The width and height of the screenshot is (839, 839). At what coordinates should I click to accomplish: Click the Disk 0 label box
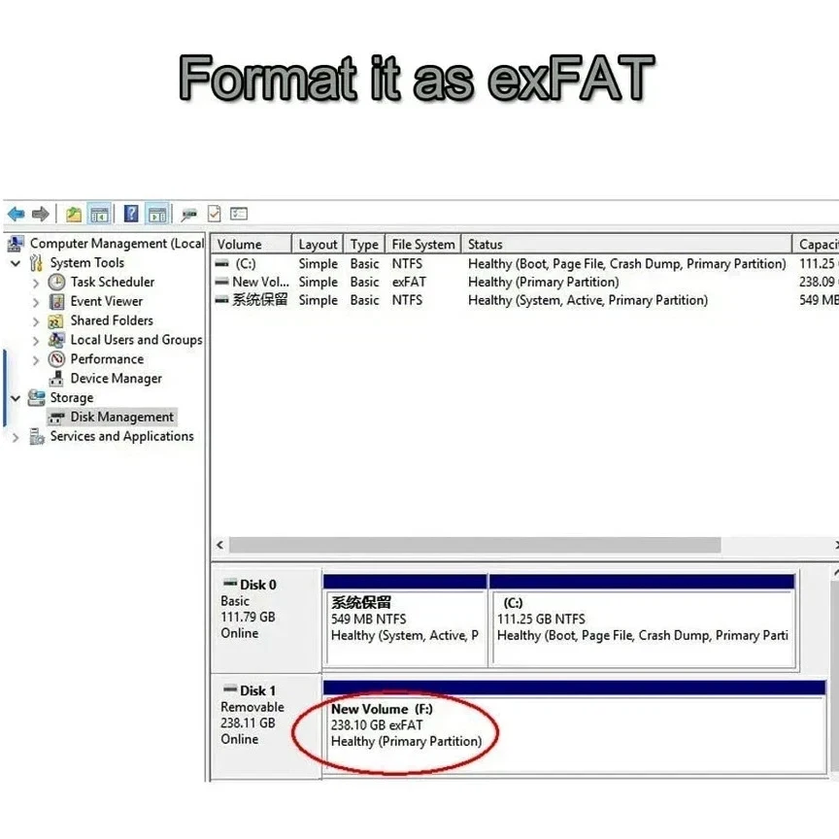(266, 620)
